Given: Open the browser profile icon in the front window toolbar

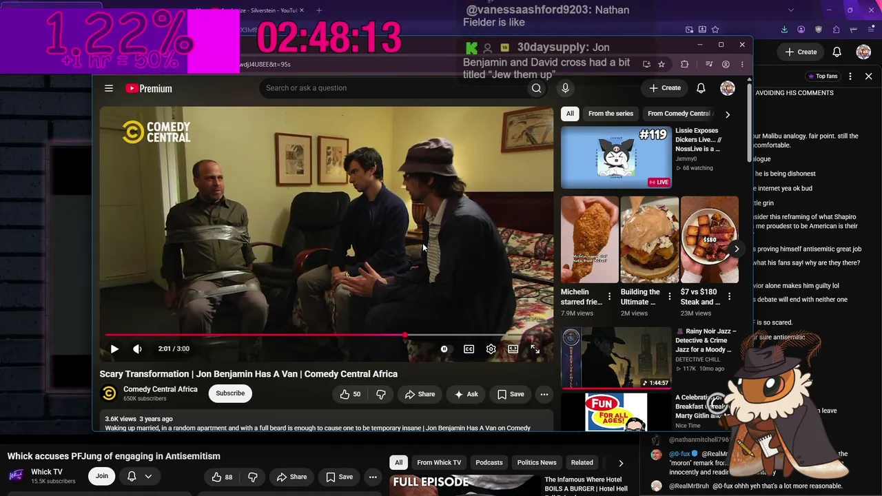Looking at the screenshot, I should [x=726, y=64].
